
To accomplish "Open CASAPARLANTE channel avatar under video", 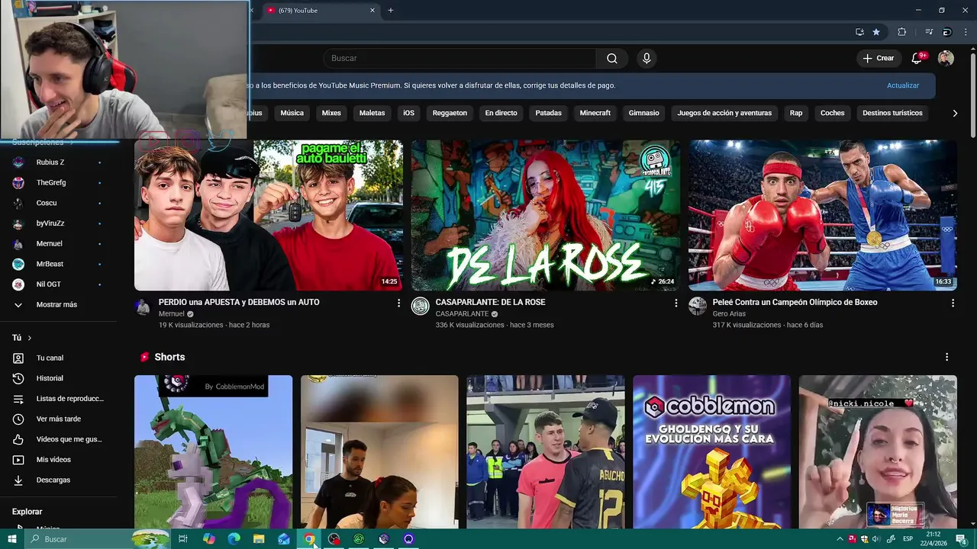I will coord(420,307).
